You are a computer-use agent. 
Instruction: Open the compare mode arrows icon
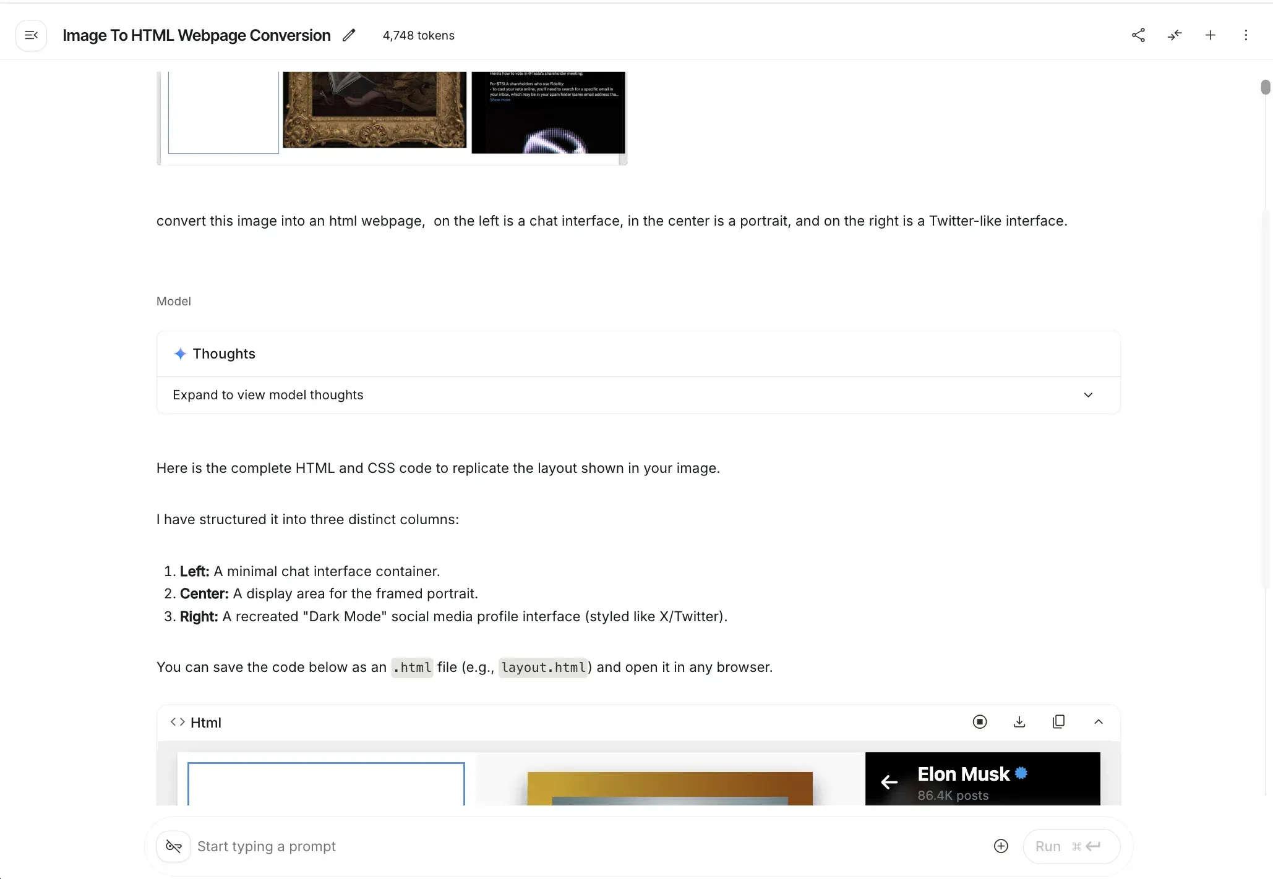[1175, 35]
